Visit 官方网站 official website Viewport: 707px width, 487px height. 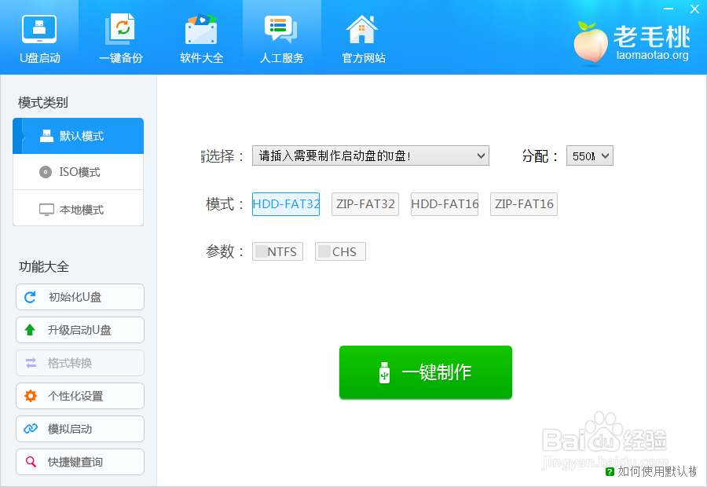point(362,35)
